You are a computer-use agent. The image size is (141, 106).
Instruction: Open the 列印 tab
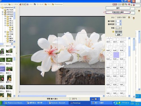tap(48, 4)
